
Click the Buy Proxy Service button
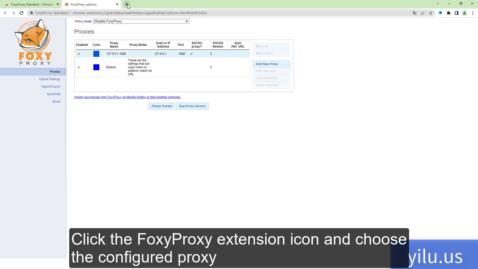point(192,106)
